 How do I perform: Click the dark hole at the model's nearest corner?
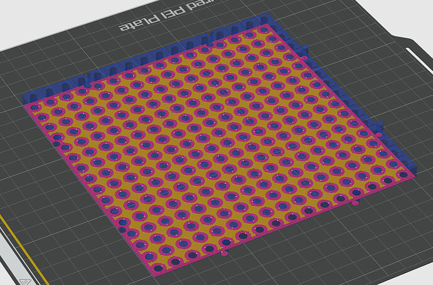(158, 268)
